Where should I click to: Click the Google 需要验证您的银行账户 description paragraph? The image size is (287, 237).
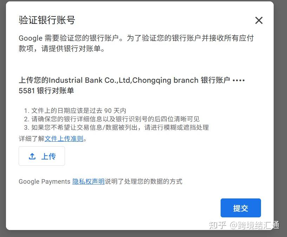pos(136,43)
